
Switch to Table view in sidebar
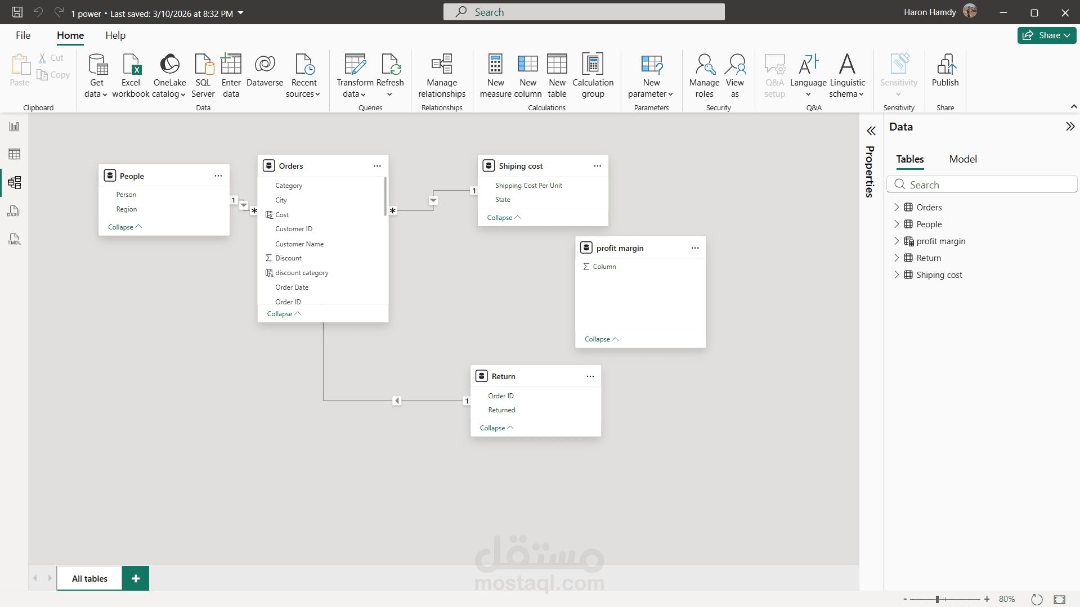click(14, 154)
